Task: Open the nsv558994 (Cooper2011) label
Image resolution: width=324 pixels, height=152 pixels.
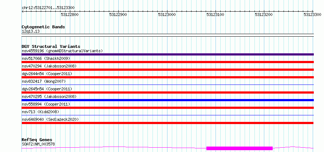Action: 46,104
